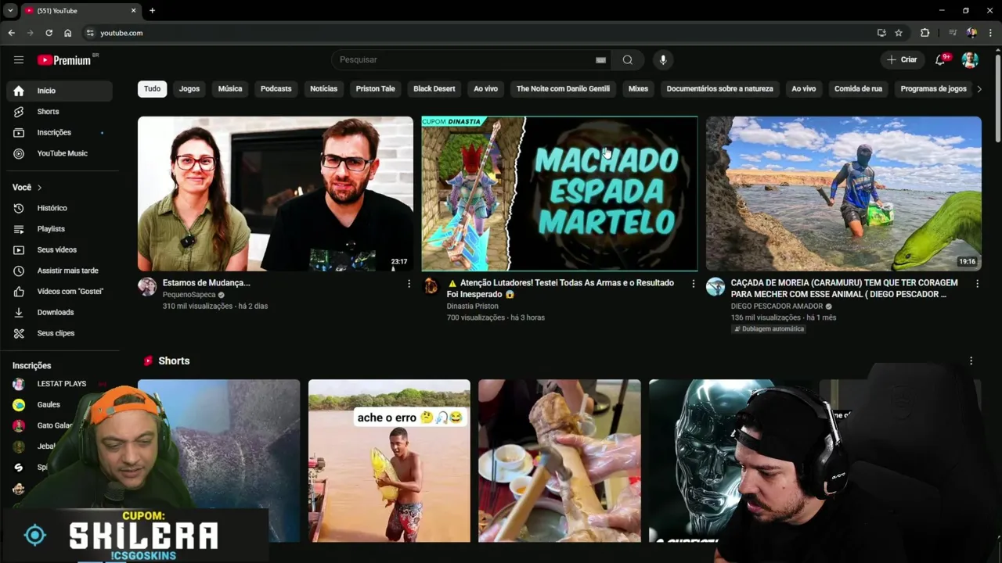Click the Atenção Lutadores video title
Image resolution: width=1002 pixels, height=563 pixels.
[x=560, y=289]
